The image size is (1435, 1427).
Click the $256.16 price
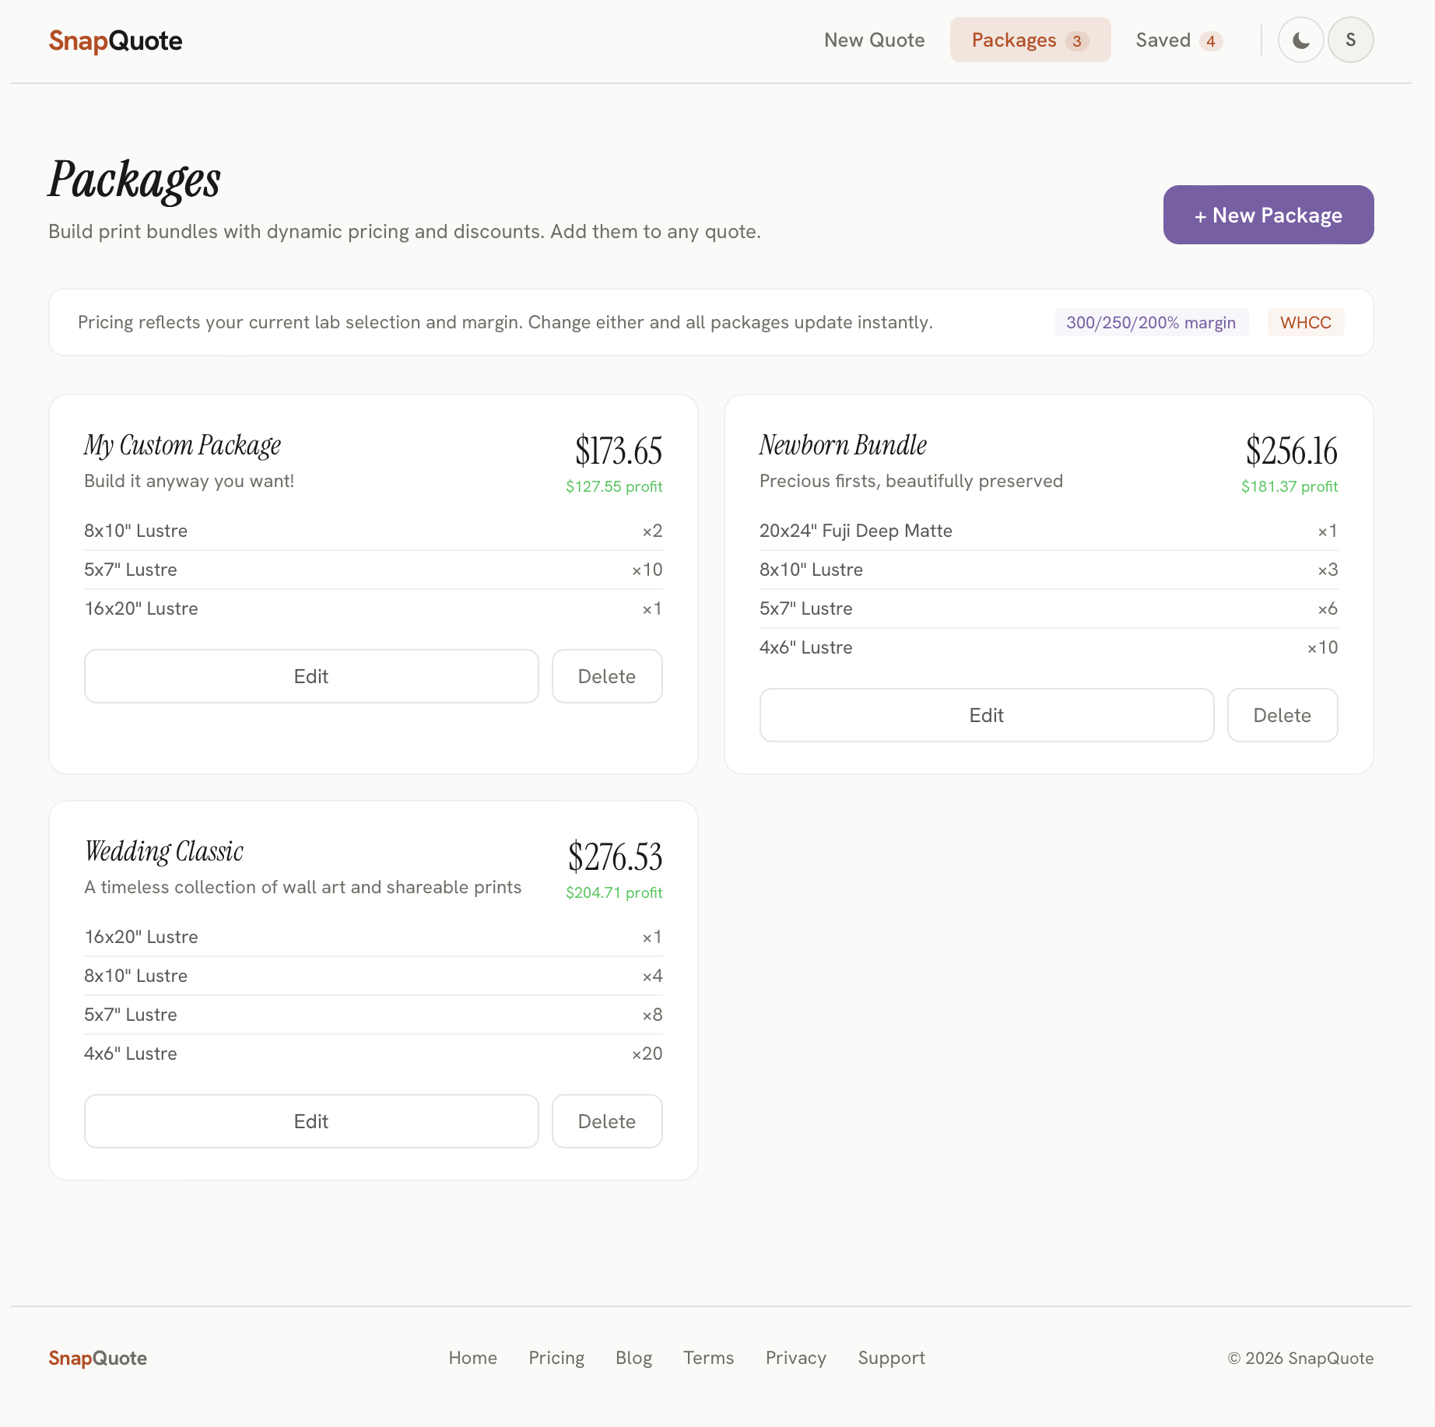1291,451
